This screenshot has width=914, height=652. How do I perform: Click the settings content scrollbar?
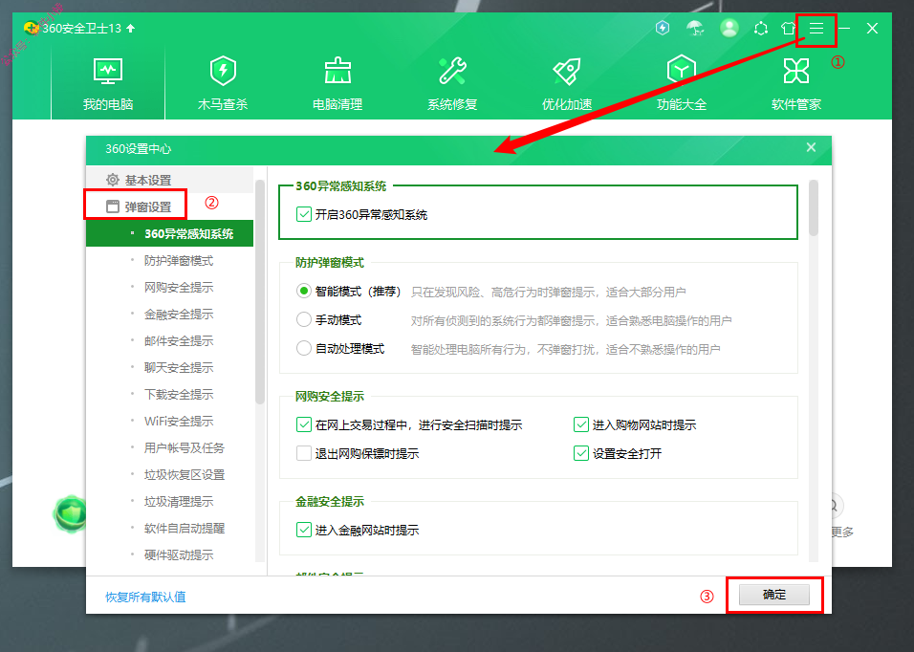tap(814, 208)
